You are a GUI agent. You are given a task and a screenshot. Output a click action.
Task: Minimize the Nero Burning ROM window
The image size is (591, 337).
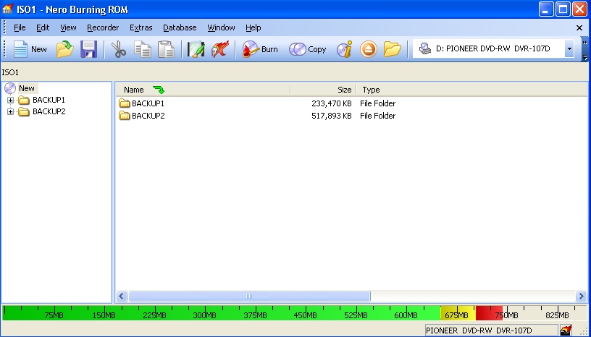(546, 9)
